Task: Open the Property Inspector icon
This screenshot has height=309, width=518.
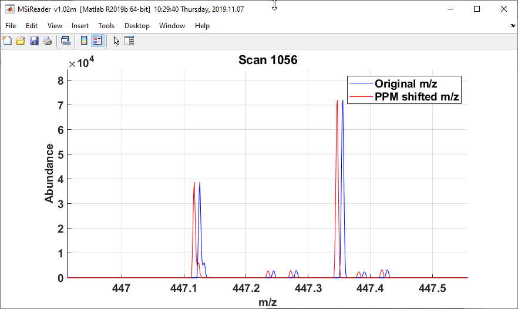Action: pyautogui.click(x=129, y=41)
